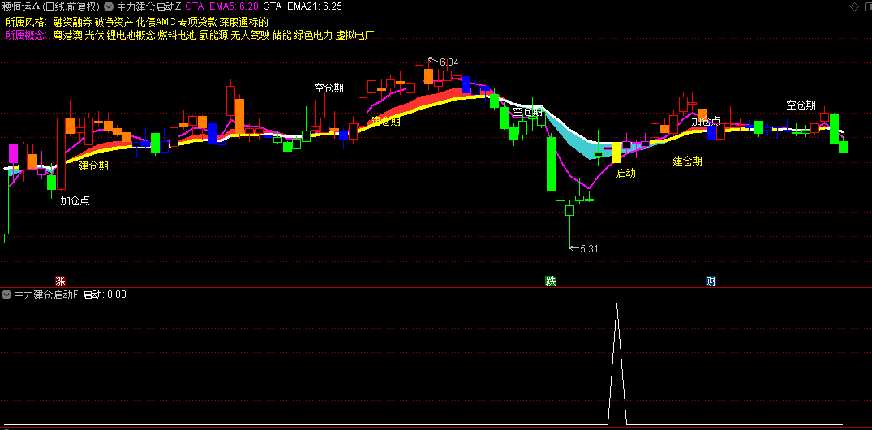The width and height of the screenshot is (872, 430).
Task: Click the 启动: 0.00 readout
Action: [x=105, y=295]
